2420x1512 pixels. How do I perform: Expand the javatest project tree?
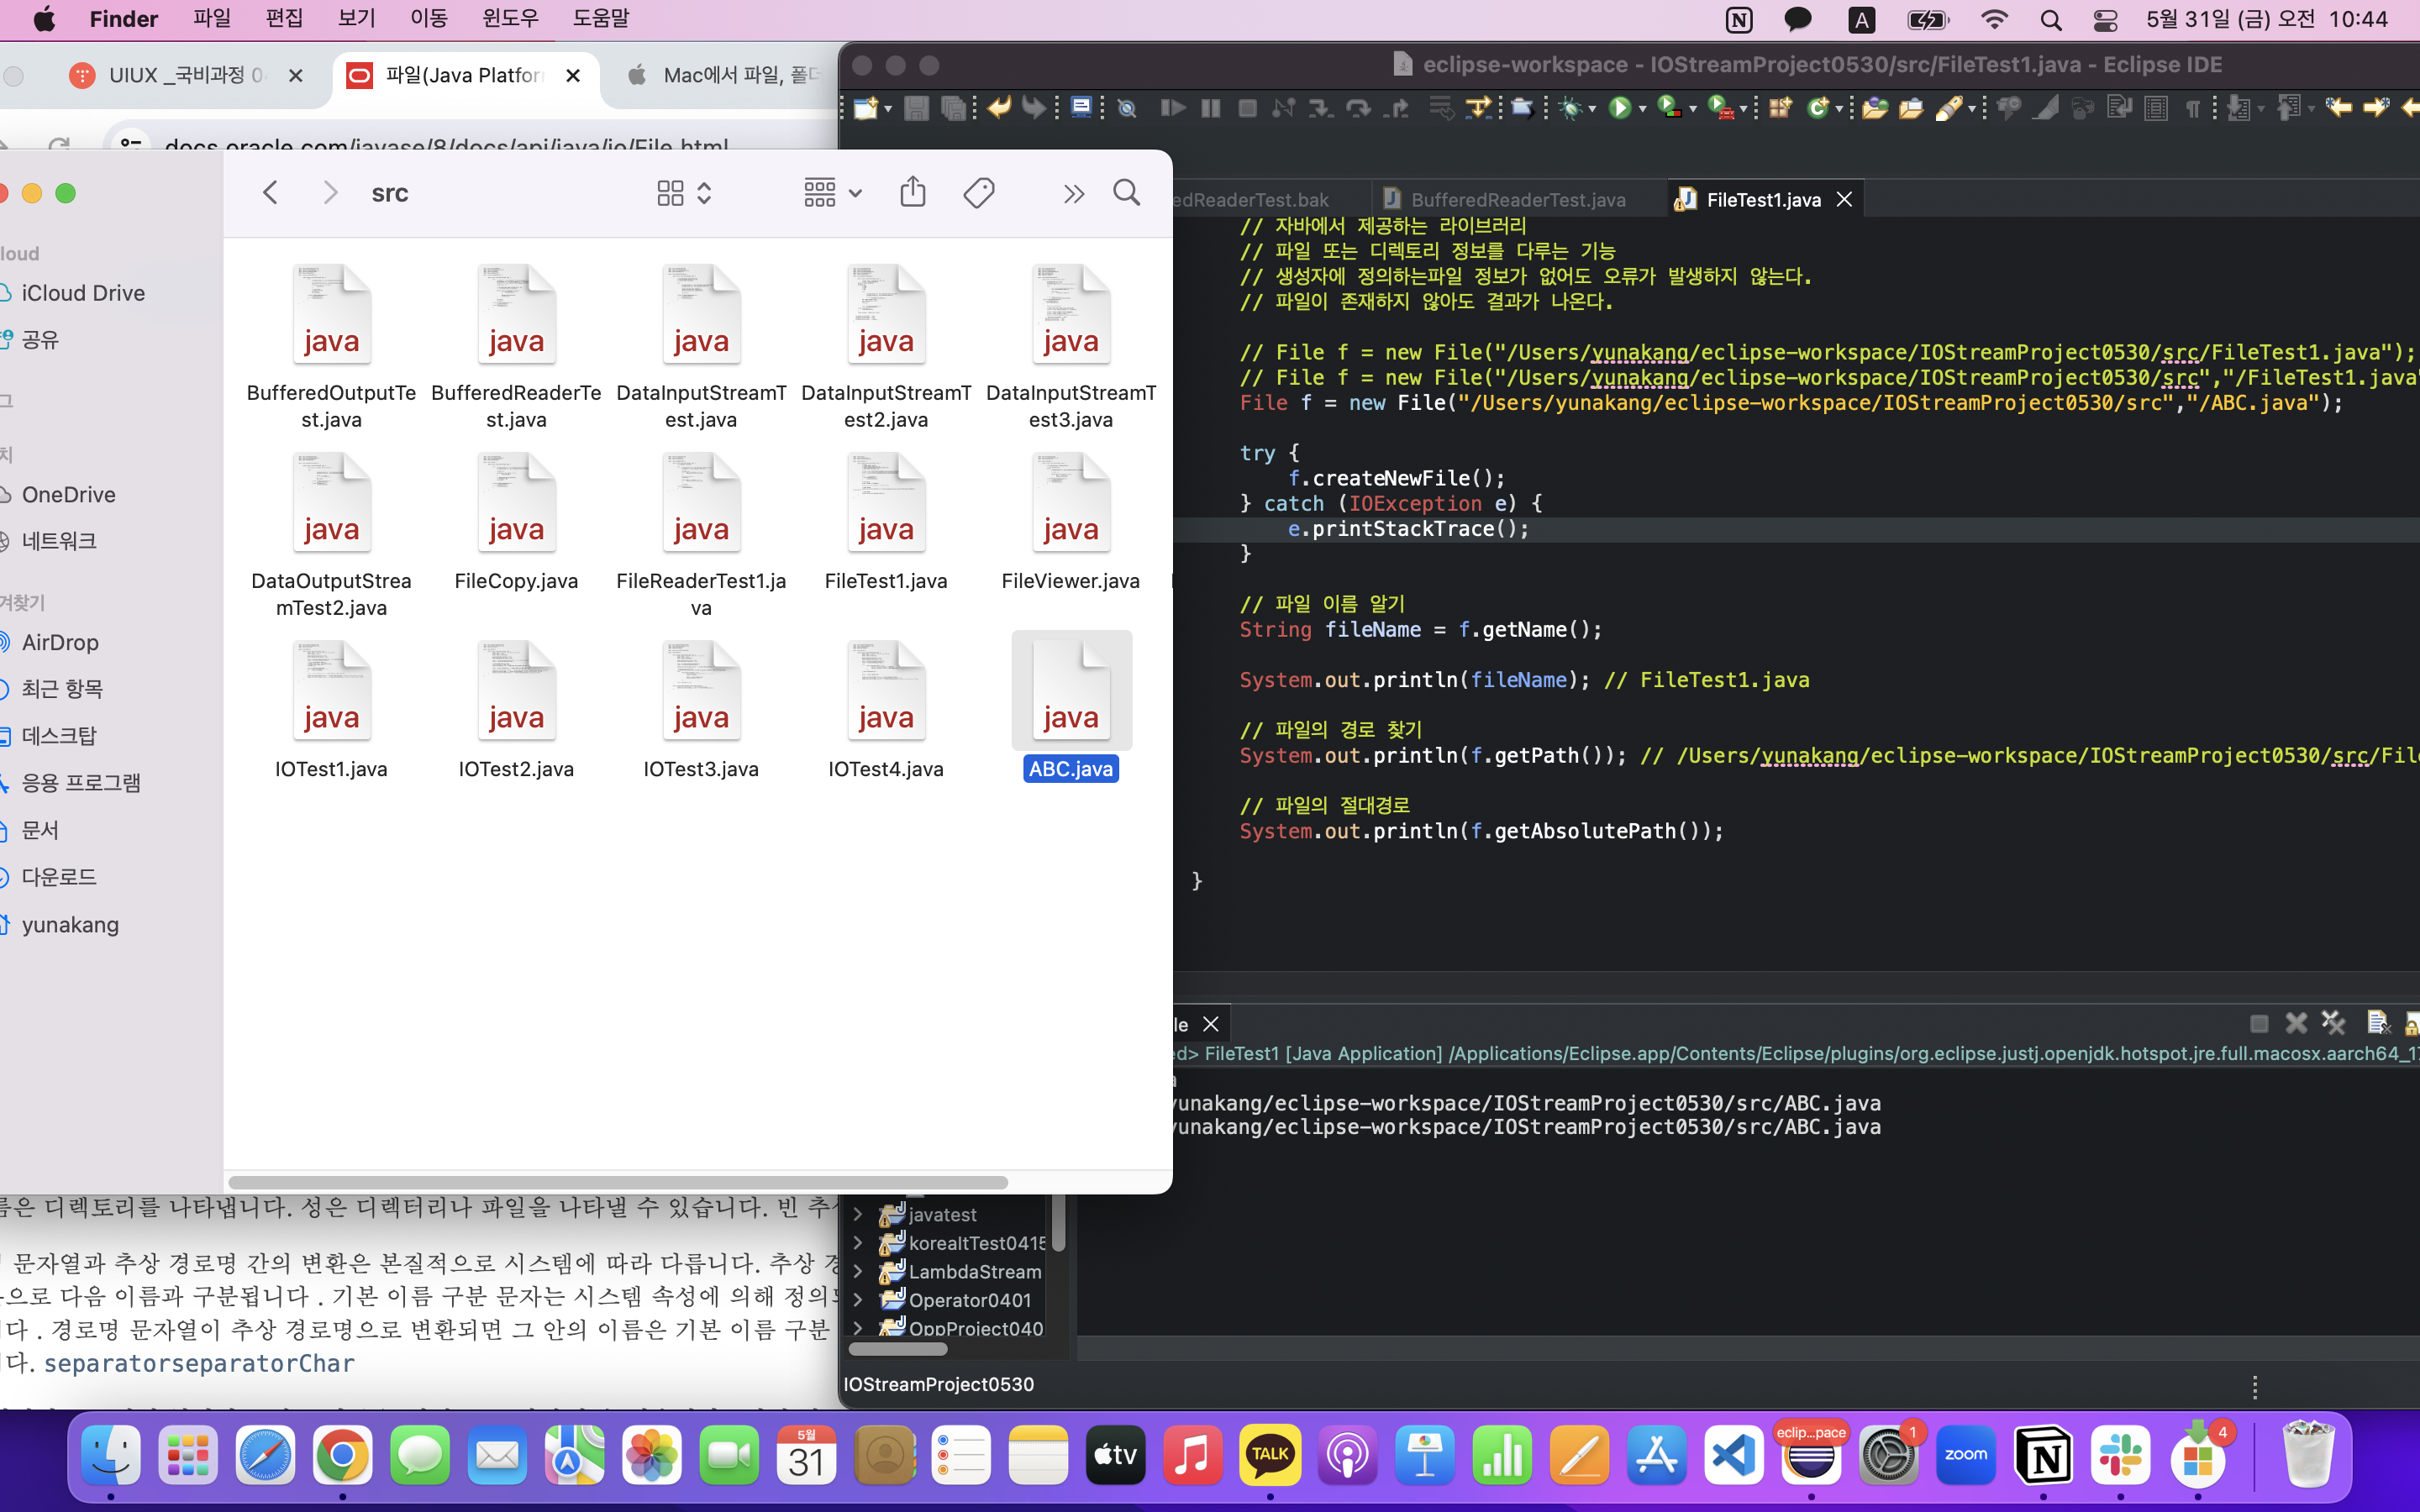pyautogui.click(x=858, y=1214)
